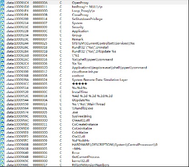The height and width of the screenshot is (167, 189).
Task: Select length value 0000002D
Action: click(x=40, y=68)
